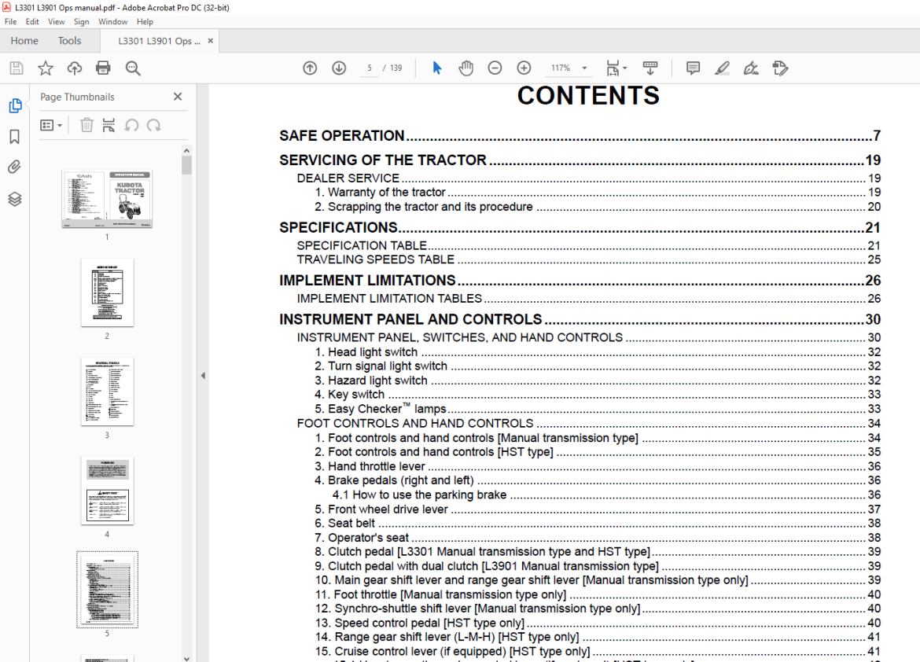Click 'DEALER SERVICE' contents line

[588, 178]
